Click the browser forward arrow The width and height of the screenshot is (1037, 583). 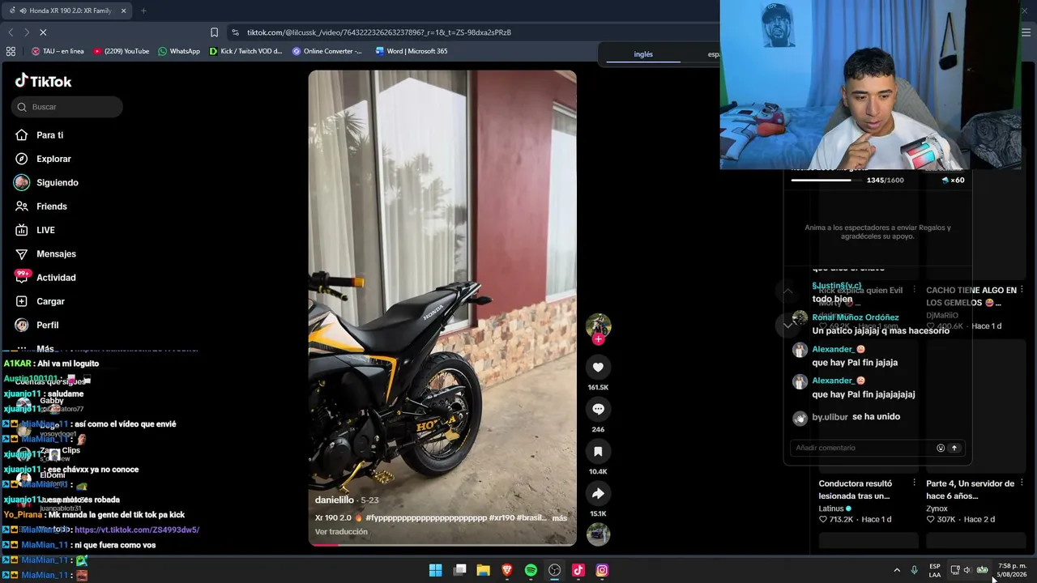pyautogui.click(x=26, y=32)
